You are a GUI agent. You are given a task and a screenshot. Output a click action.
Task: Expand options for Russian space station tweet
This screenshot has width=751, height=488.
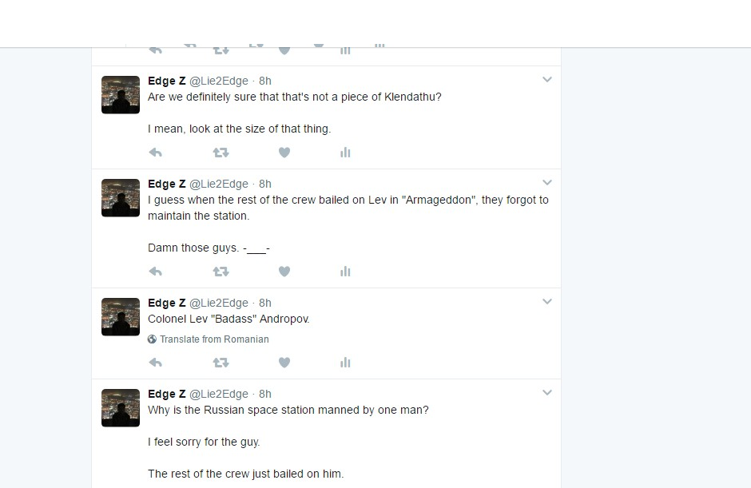(547, 393)
